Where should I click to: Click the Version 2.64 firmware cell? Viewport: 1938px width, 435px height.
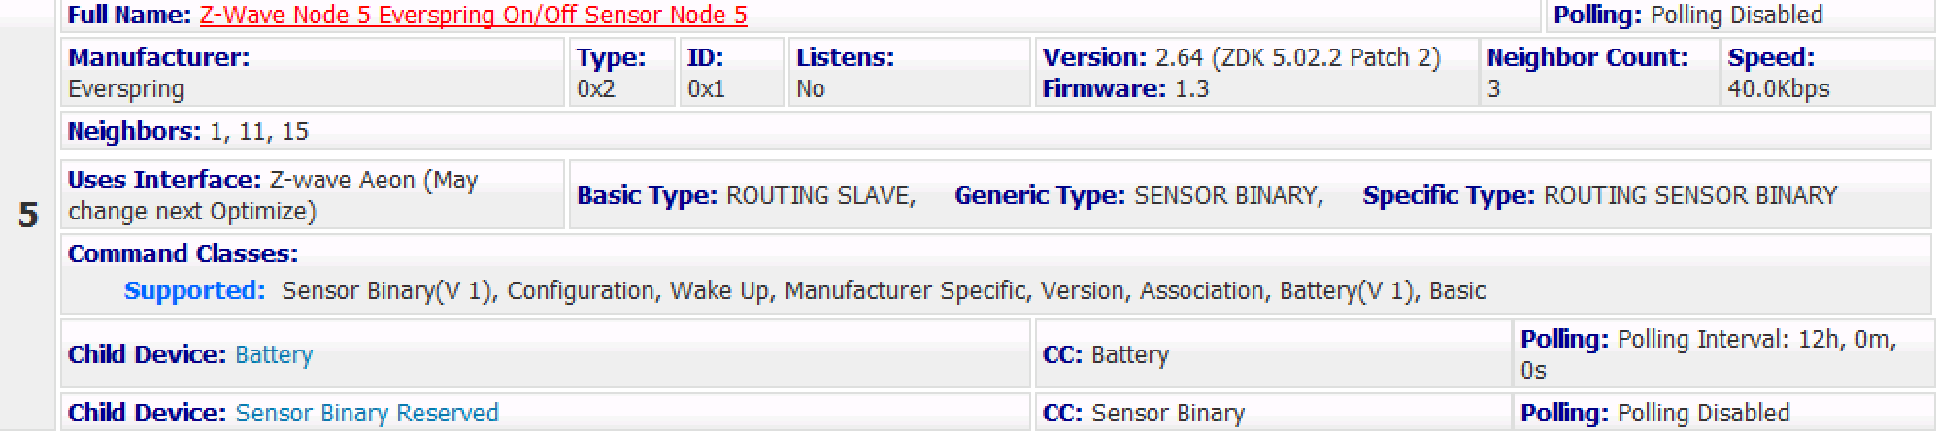pos(1256,73)
